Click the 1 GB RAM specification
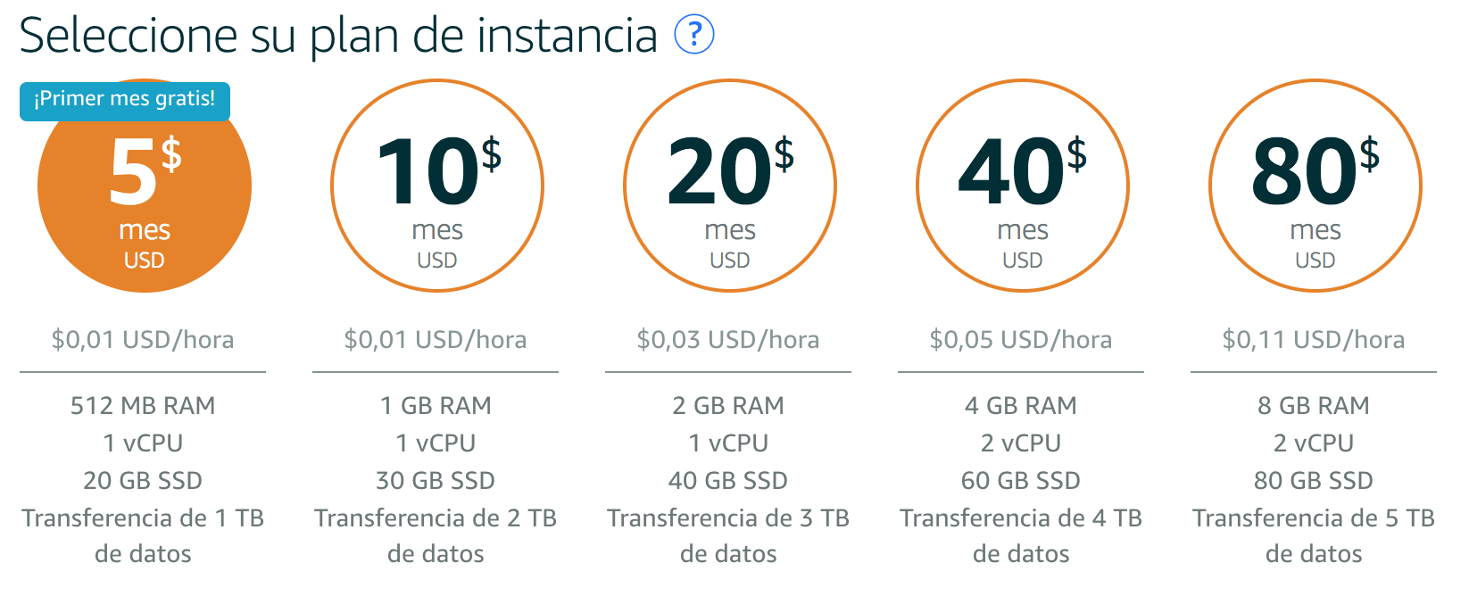The height and width of the screenshot is (596, 1469). (x=436, y=406)
